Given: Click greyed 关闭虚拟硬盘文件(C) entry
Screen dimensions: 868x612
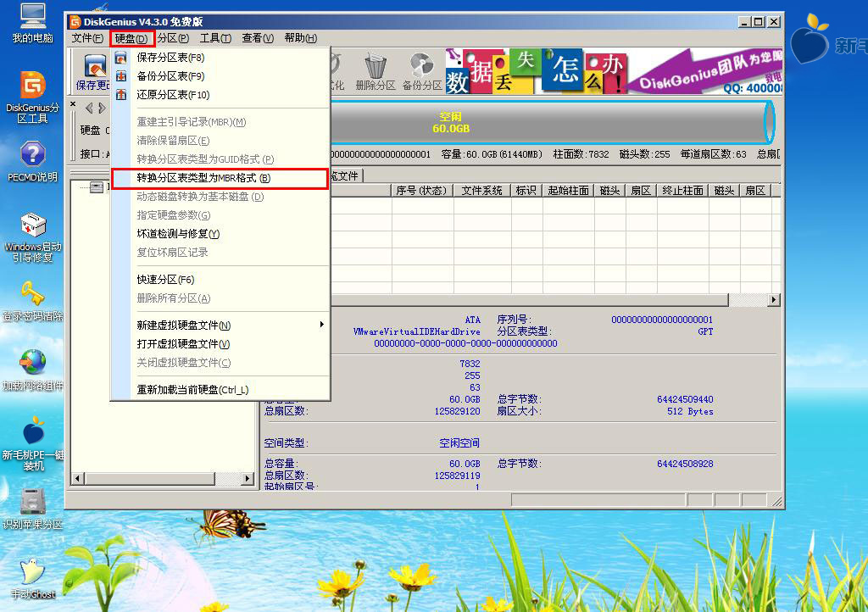Looking at the screenshot, I should [220, 363].
